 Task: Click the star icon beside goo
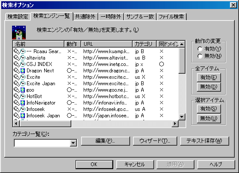(23, 90)
